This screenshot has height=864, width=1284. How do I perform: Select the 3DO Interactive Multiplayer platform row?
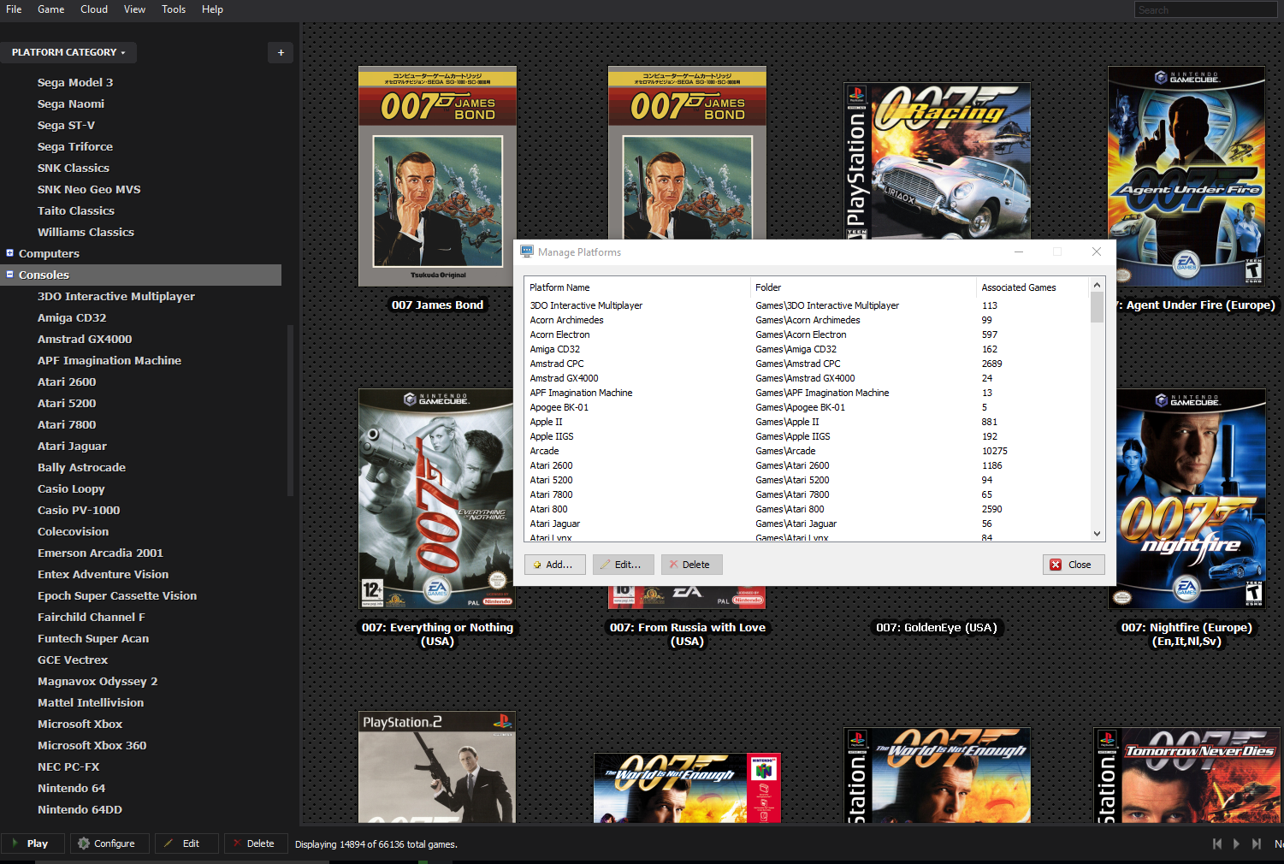coord(807,305)
